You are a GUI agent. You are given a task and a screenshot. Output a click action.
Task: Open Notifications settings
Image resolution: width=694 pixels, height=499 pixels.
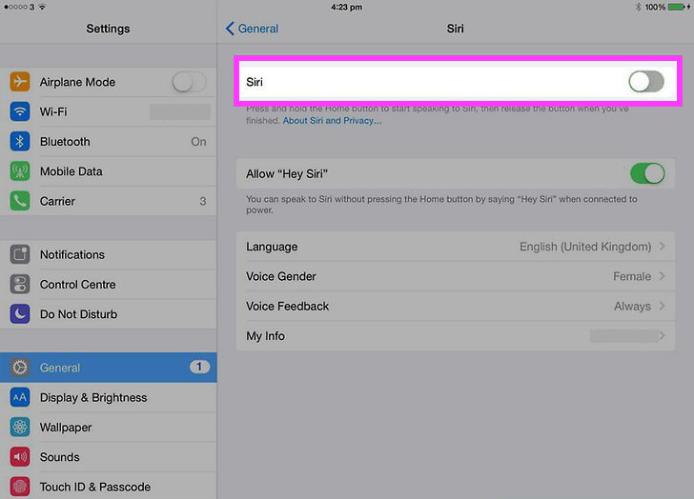click(x=109, y=254)
